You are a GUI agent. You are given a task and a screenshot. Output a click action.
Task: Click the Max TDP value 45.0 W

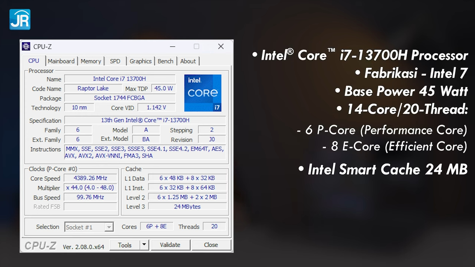[x=163, y=88]
